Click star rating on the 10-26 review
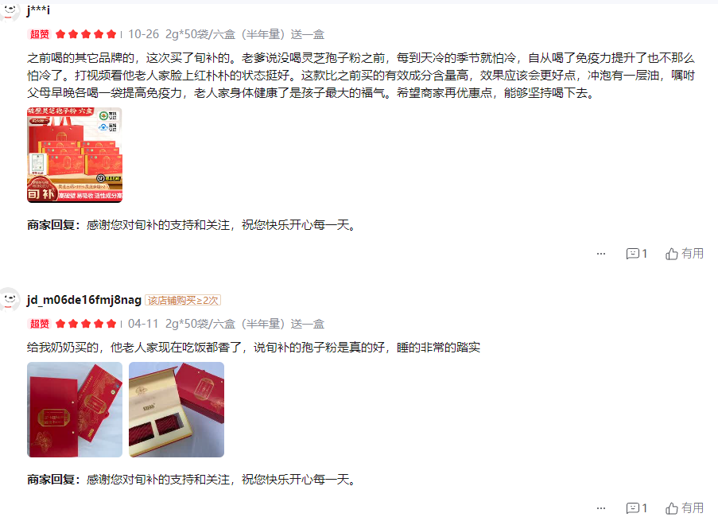 click(86, 34)
